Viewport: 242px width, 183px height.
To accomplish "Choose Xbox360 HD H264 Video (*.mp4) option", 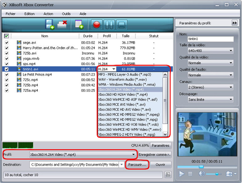I will pyautogui.click(x=130, y=94).
